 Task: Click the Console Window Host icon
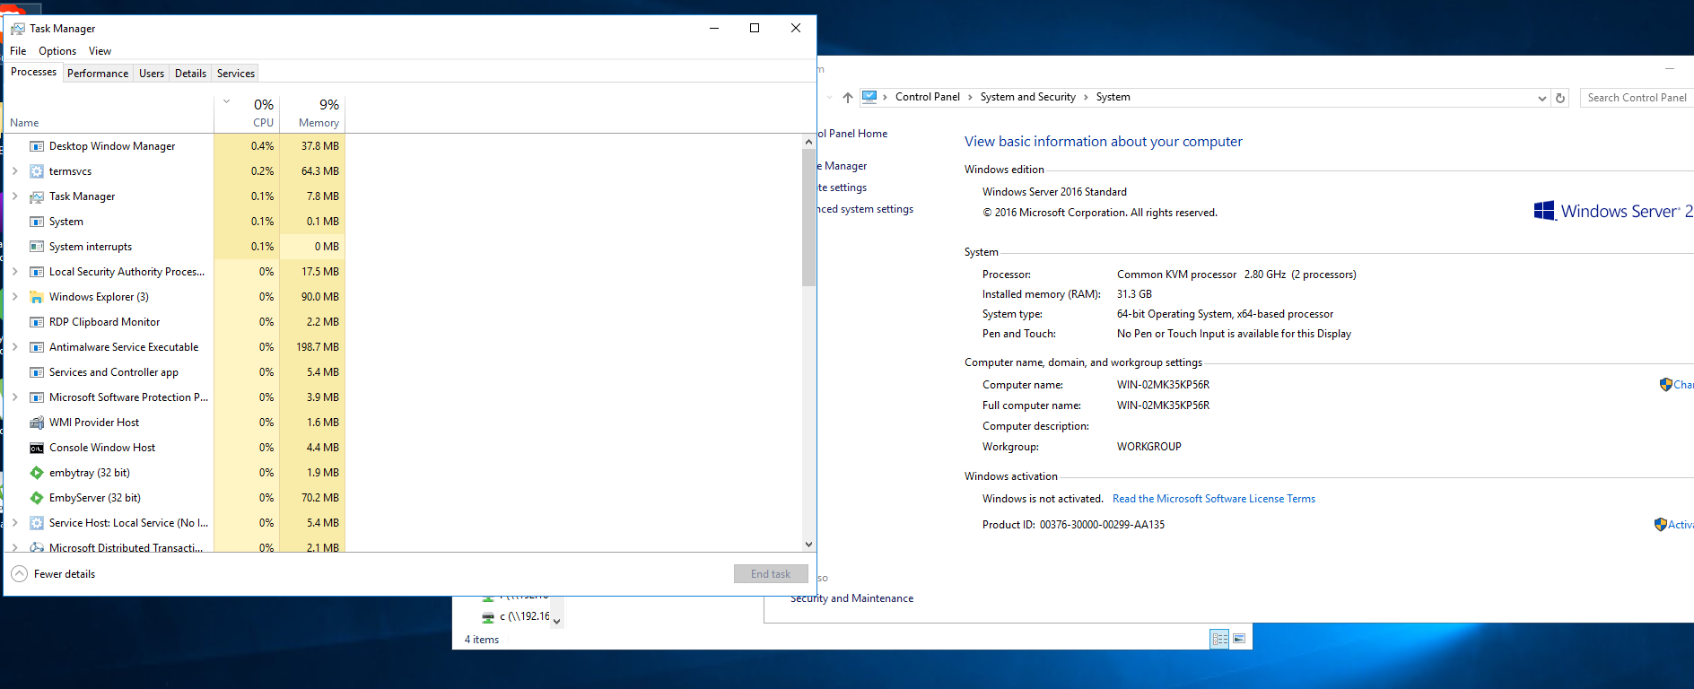(37, 448)
